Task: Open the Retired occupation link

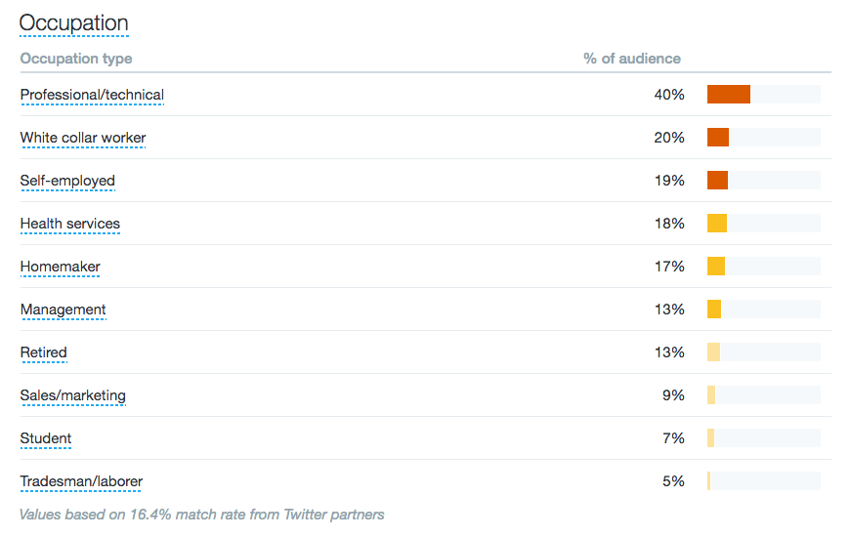Action: [44, 352]
